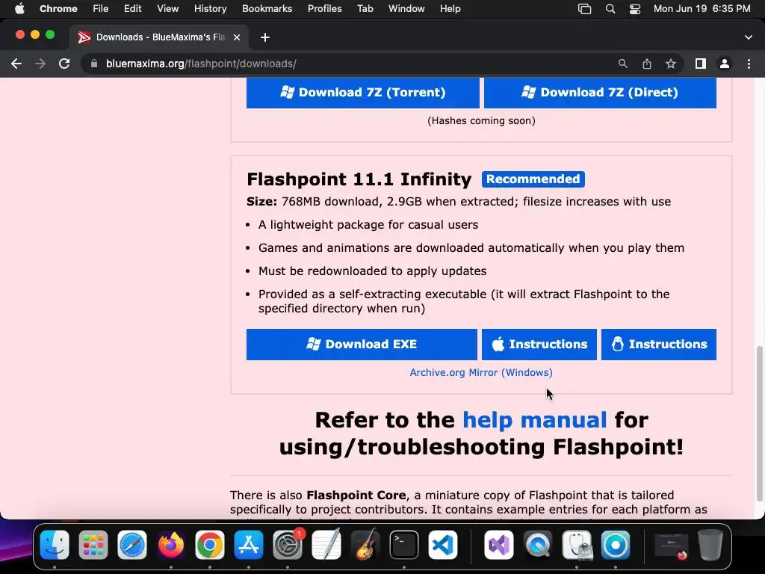The width and height of the screenshot is (765, 574).
Task: Open the View menu
Action: [167, 9]
